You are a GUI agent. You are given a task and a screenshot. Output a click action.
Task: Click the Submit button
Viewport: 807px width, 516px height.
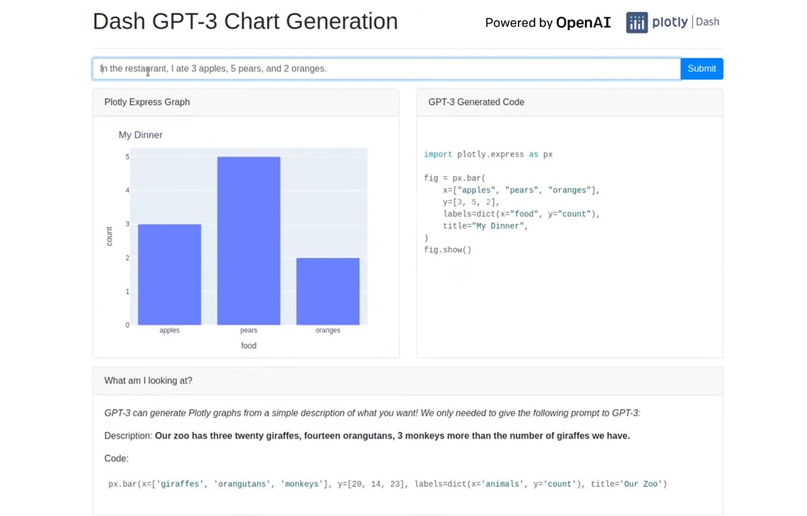tap(701, 69)
